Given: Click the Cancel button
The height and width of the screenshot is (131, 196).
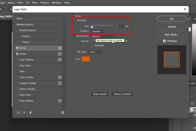Looking at the screenshot, I should click(172, 26).
